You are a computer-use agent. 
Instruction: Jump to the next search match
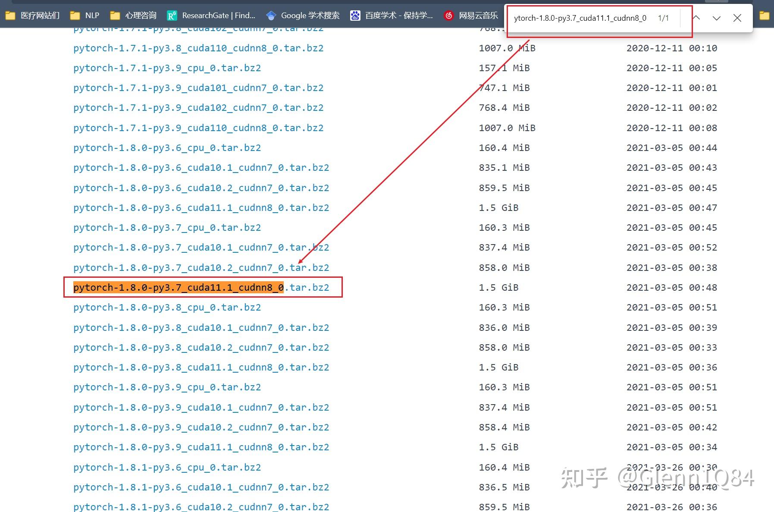pyautogui.click(x=716, y=18)
